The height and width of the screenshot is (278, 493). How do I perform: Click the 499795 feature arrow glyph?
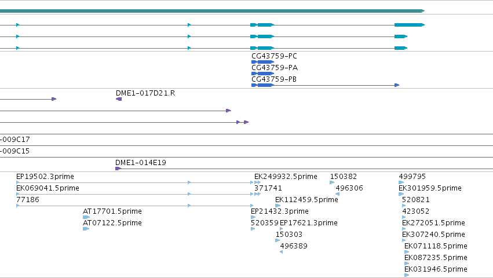click(401, 182)
